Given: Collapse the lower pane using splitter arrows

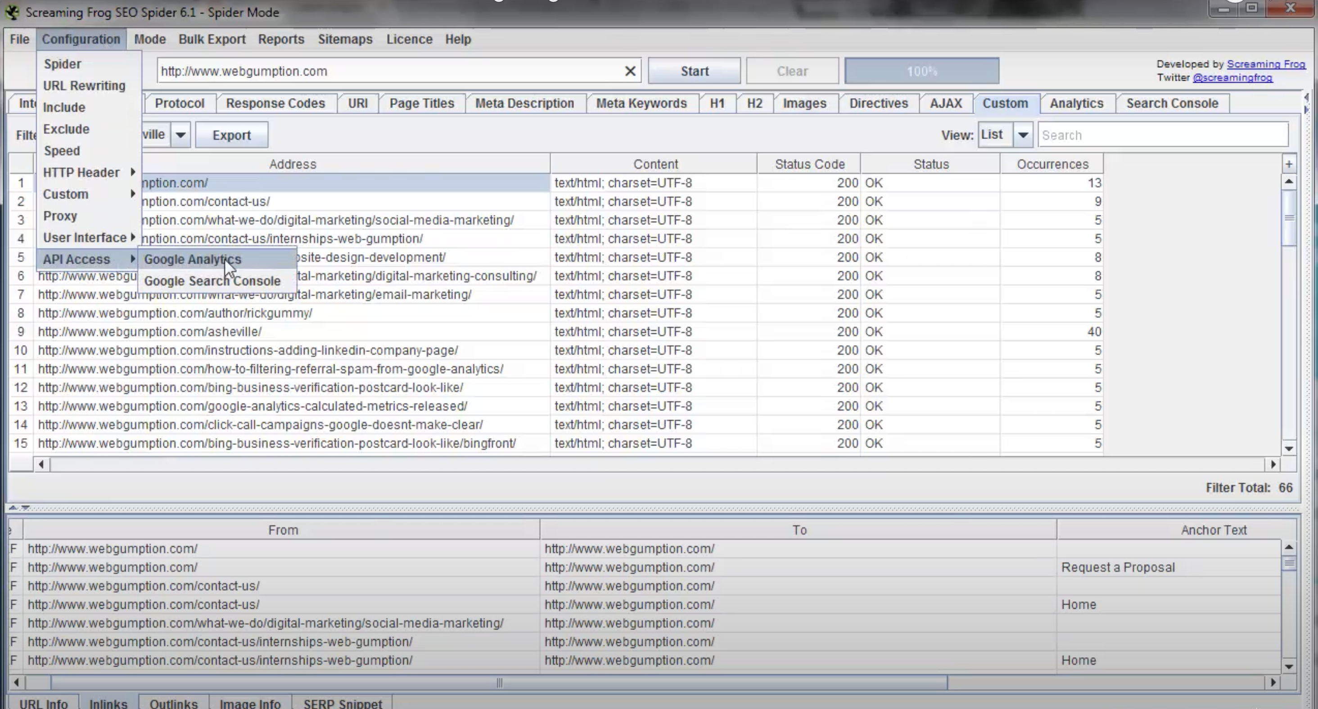Looking at the screenshot, I should (x=25, y=507).
